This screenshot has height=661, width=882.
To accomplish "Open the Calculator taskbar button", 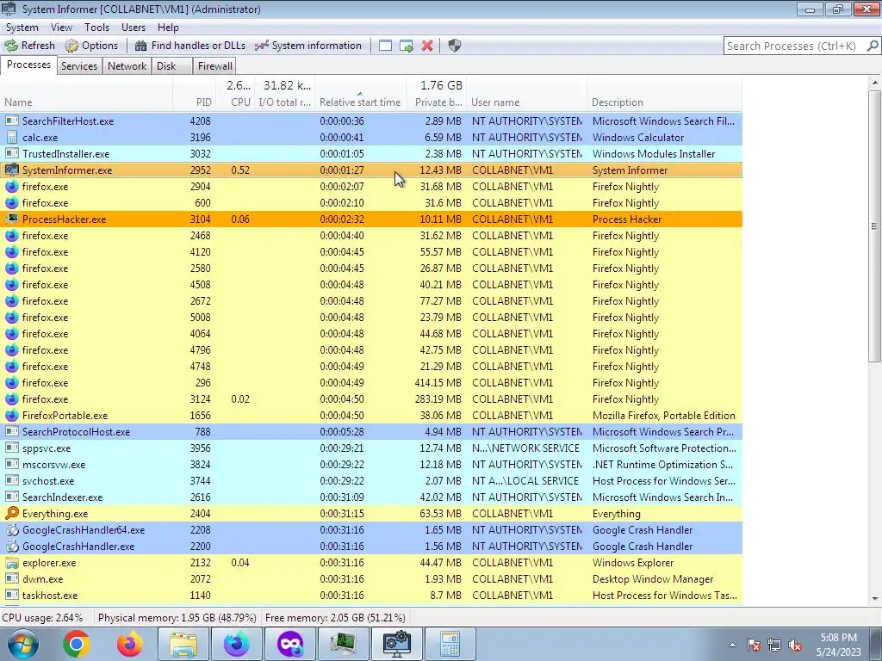I will tap(450, 644).
